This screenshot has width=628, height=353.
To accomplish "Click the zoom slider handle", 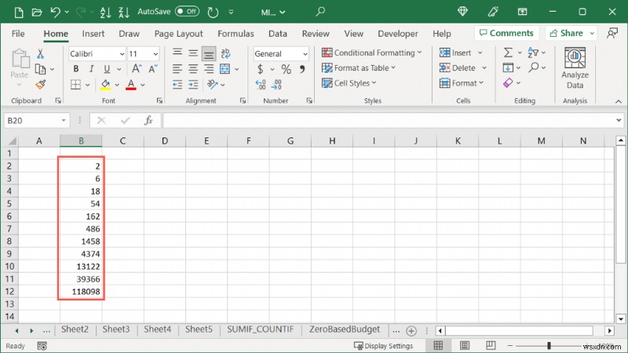I will 549,345.
